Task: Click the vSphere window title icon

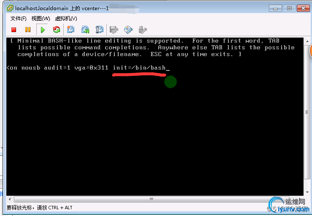Action: coord(10,8)
